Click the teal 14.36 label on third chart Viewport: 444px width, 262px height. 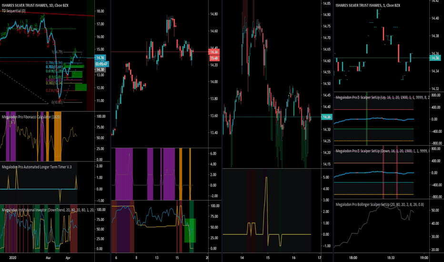(x=326, y=117)
